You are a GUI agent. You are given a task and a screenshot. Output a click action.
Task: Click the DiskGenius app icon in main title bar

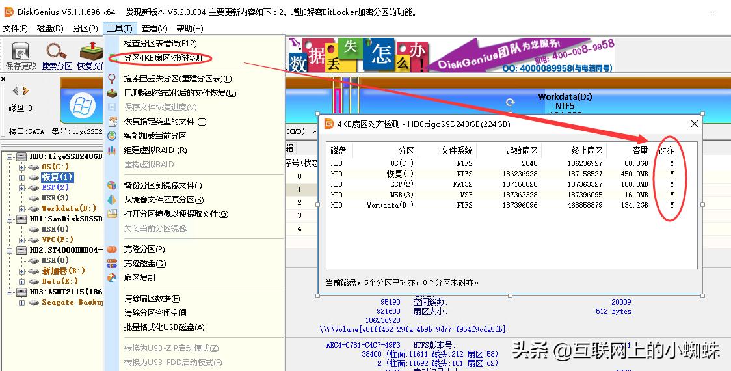coord(8,12)
